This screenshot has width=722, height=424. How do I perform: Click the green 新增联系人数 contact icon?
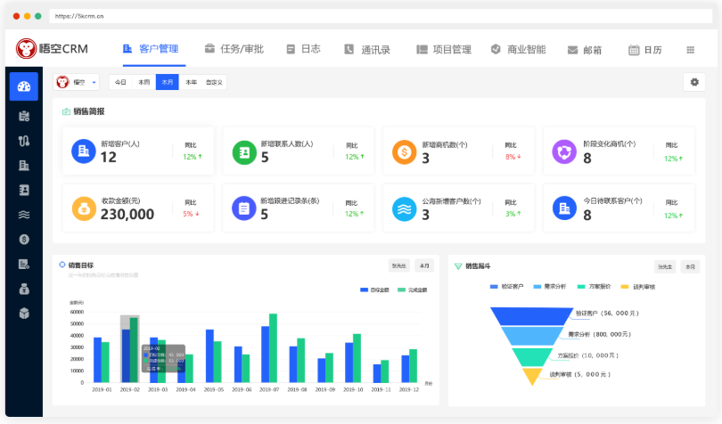(x=244, y=152)
